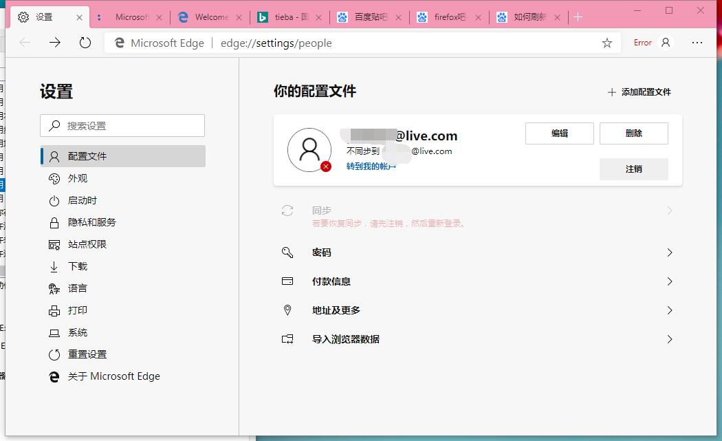Click the browser forward arrow

pyautogui.click(x=55, y=43)
